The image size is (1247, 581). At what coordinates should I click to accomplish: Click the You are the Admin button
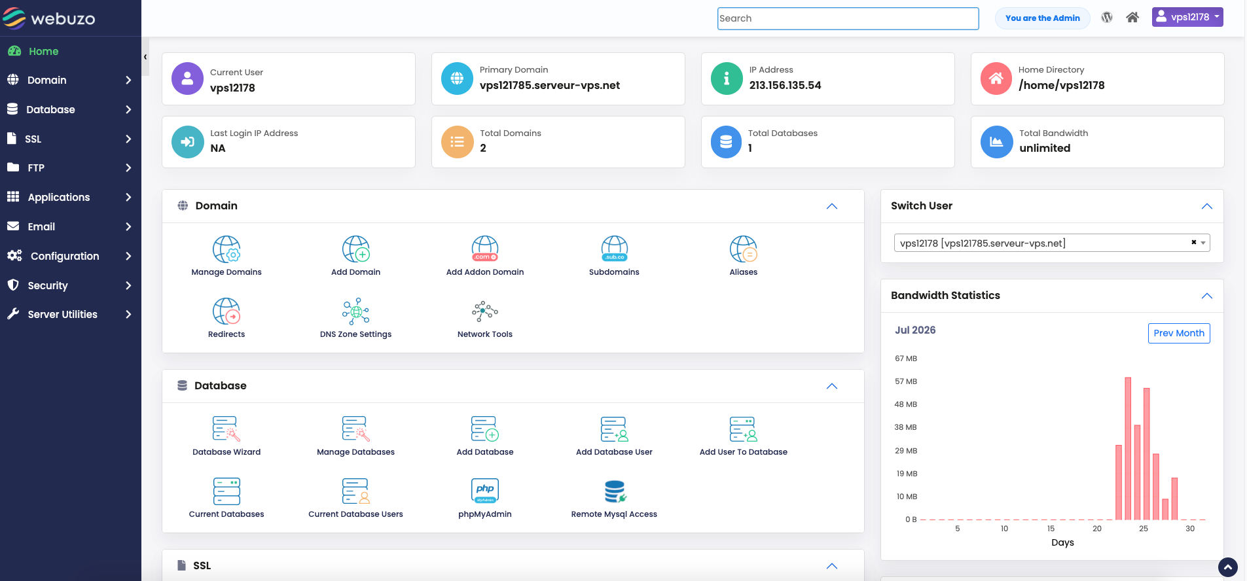(x=1043, y=18)
